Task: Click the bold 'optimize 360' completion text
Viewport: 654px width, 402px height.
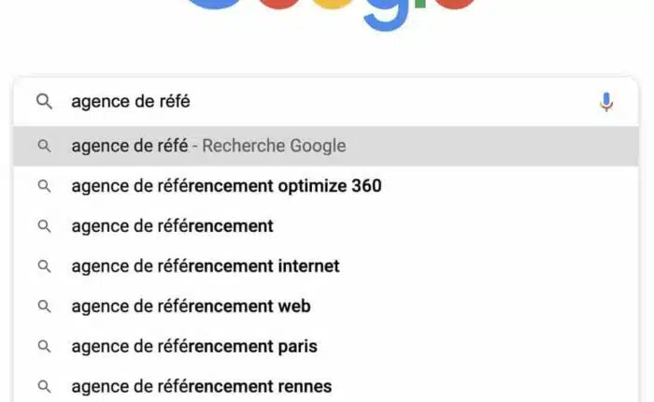Action: click(330, 186)
